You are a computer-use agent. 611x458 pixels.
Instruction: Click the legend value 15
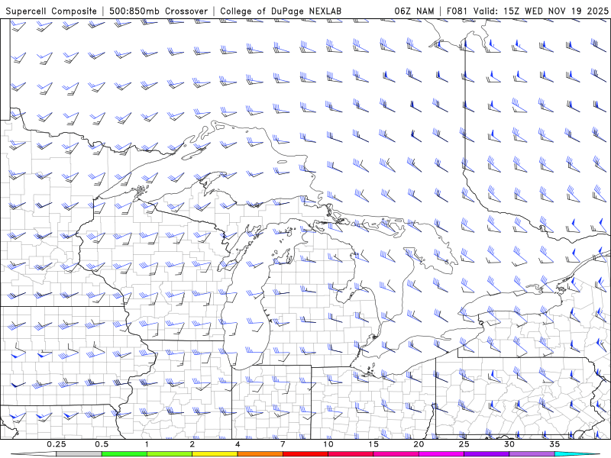pyautogui.click(x=373, y=444)
